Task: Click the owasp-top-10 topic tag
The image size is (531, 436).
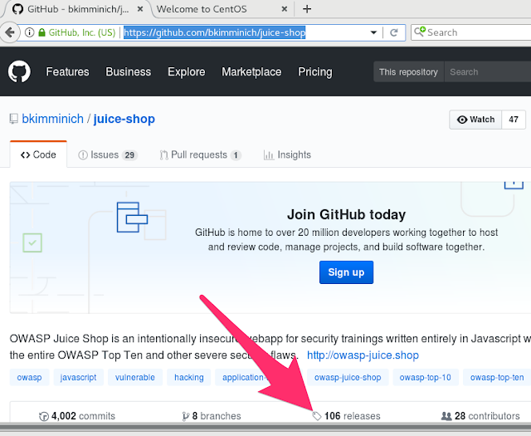Action: 426,377
